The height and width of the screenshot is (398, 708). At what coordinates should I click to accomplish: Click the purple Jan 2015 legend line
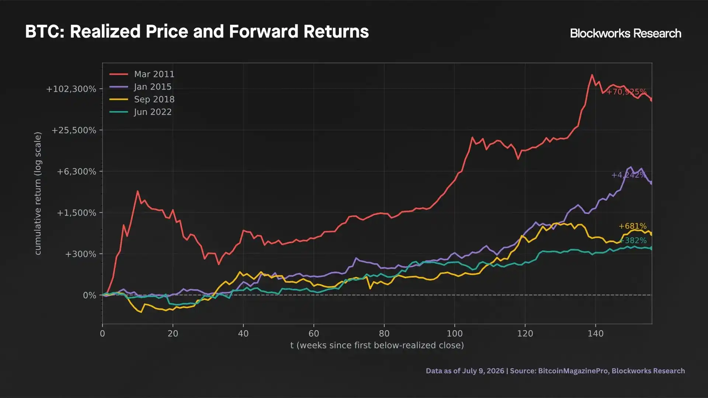(119, 87)
